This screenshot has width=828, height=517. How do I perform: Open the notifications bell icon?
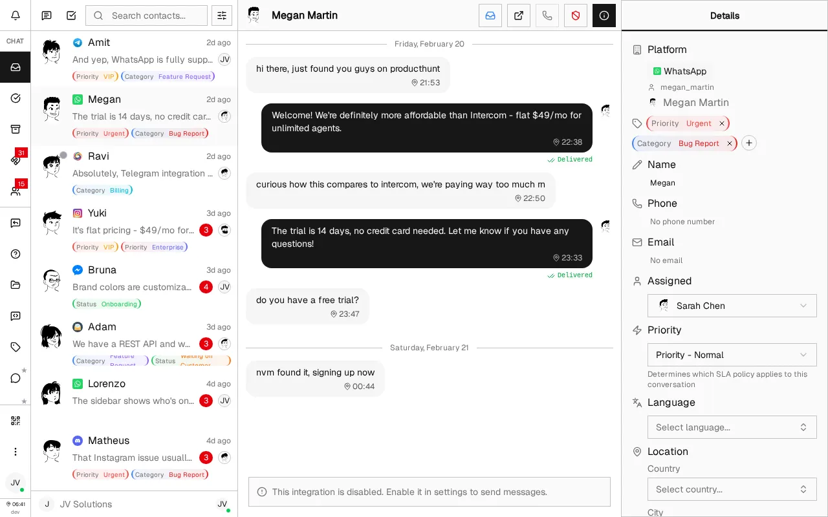click(x=15, y=15)
